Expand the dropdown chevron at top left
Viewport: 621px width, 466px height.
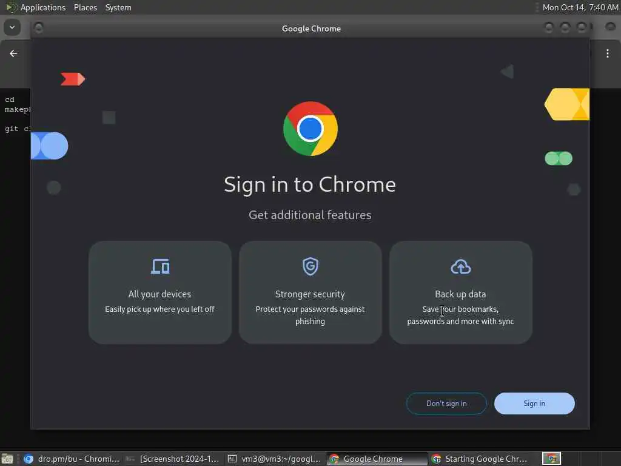pos(12,27)
